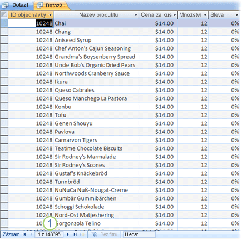This screenshot has height=240, width=242.
Task: Select the Dotaz2 tab
Action: (52, 6)
